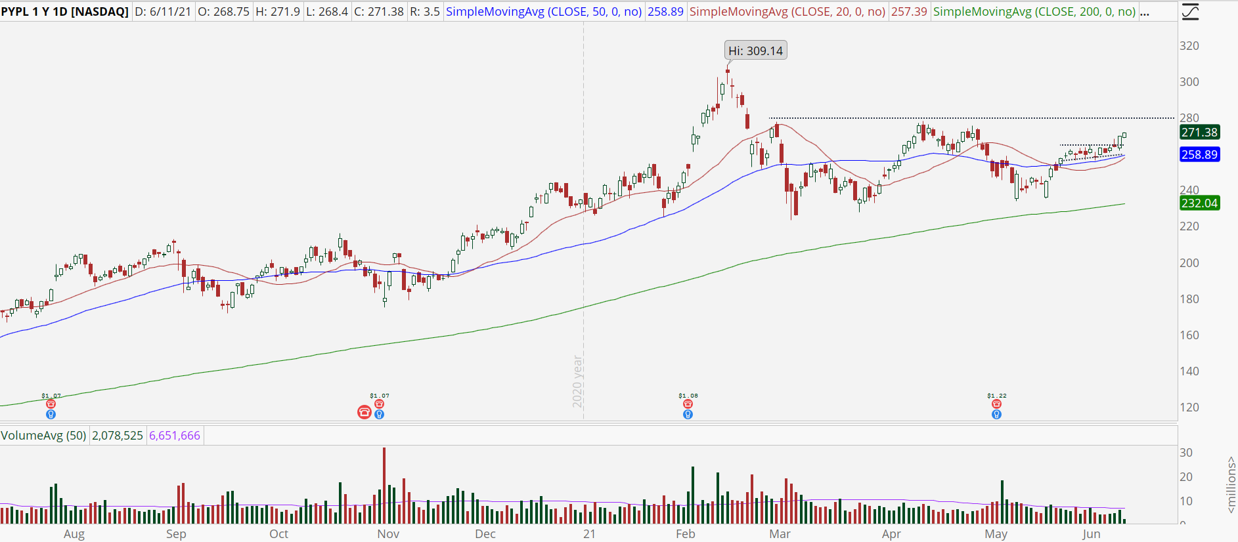
Task: Click the Jun label on the time axis
Action: pyautogui.click(x=1092, y=534)
